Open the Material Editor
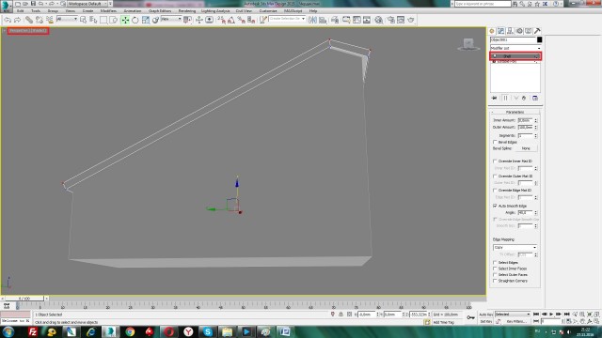 coord(378,20)
